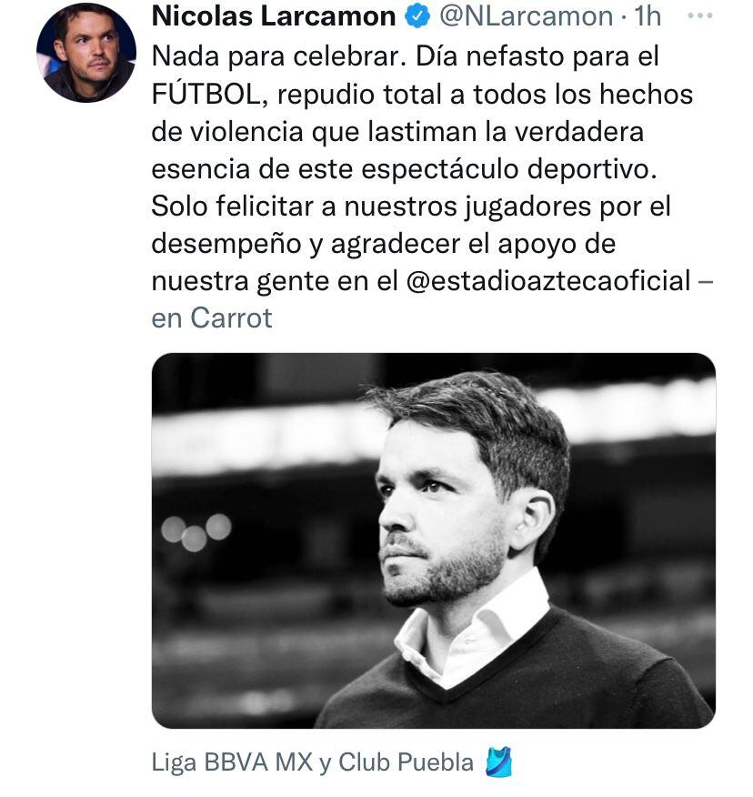The image size is (753, 797).
Task: Click the blue verified badge
Action: point(416,16)
